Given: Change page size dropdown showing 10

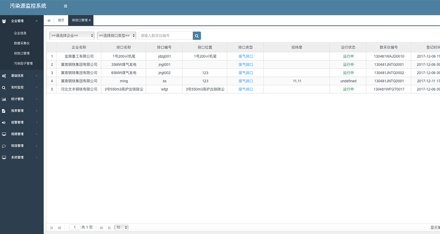Looking at the screenshot, I should 121,227.
